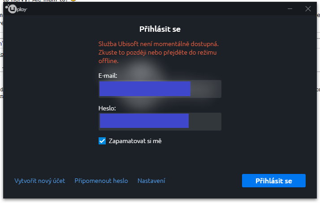Open Nastavení settings link
Image resolution: width=320 pixels, height=203 pixels.
tap(151, 181)
